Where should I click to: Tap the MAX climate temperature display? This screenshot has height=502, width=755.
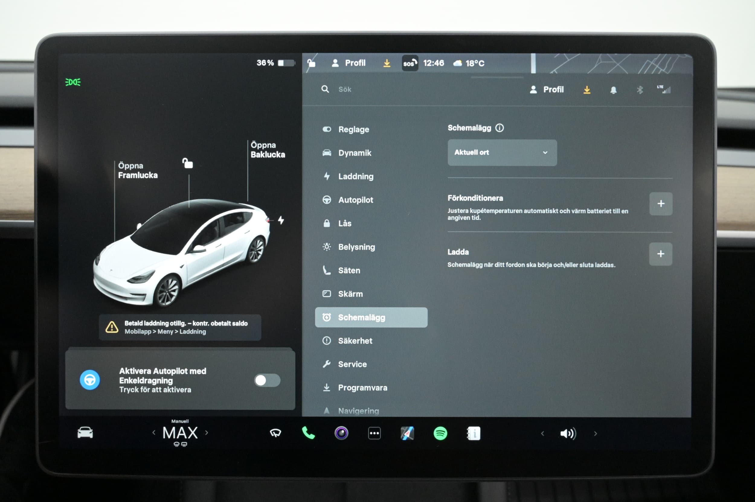(180, 433)
